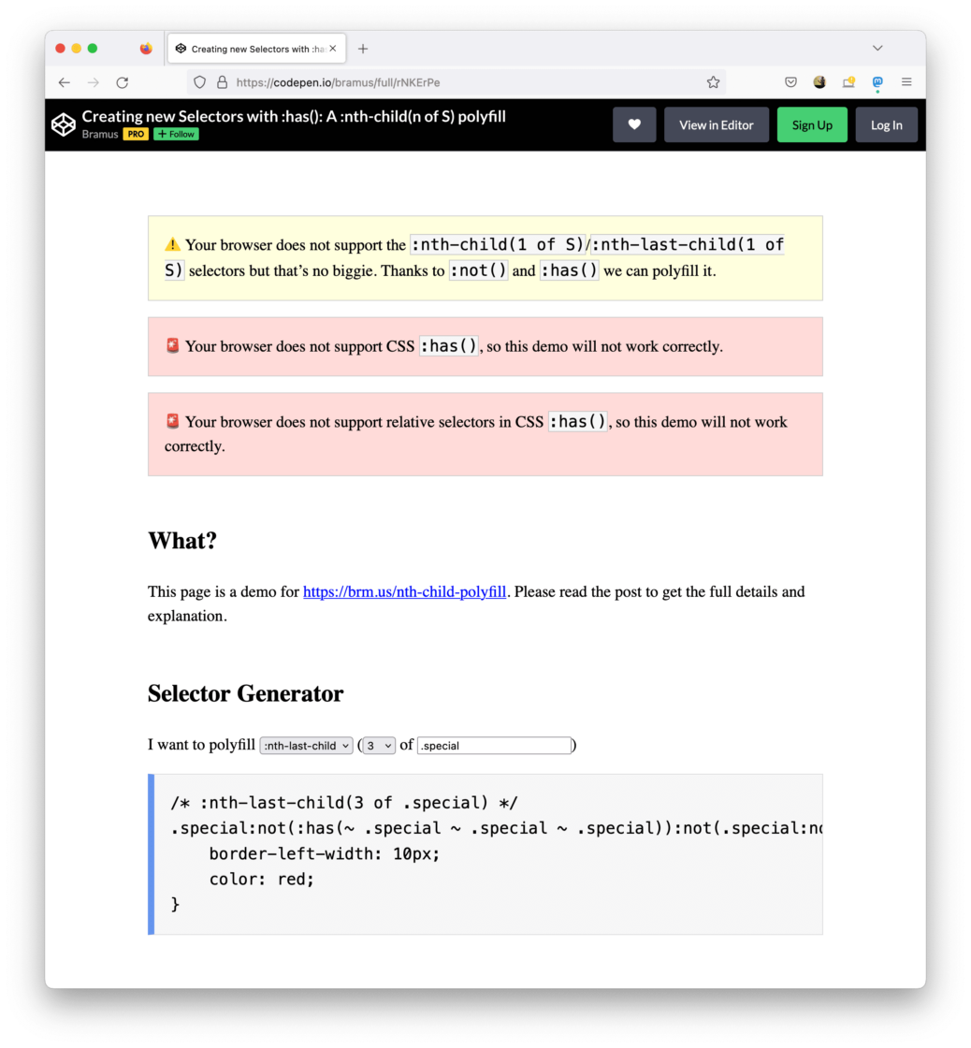Open a new tab with plus

[363, 49]
